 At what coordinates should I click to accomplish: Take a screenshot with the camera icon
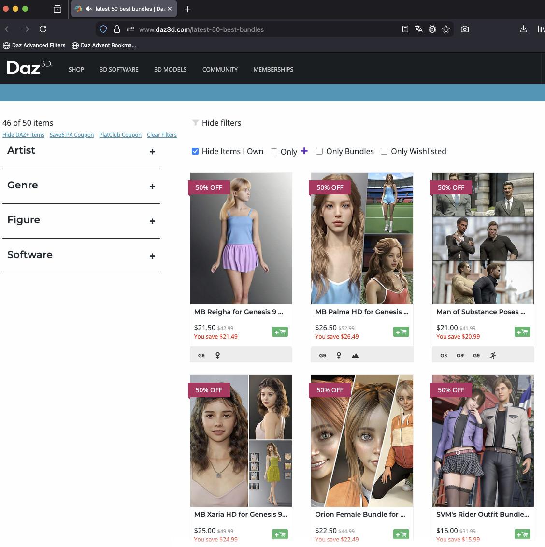(465, 29)
